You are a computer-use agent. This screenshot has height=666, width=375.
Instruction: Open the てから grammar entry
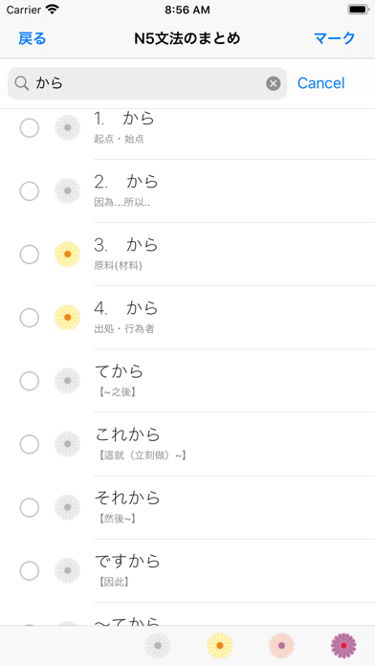pos(187,381)
